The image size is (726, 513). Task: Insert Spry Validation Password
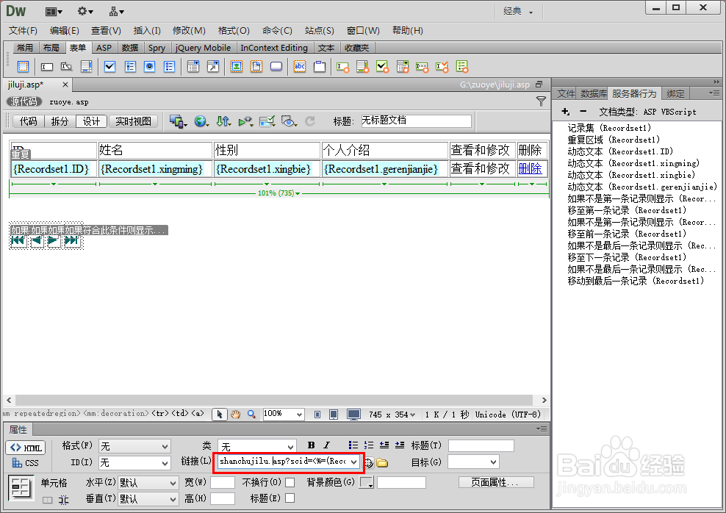click(423, 67)
